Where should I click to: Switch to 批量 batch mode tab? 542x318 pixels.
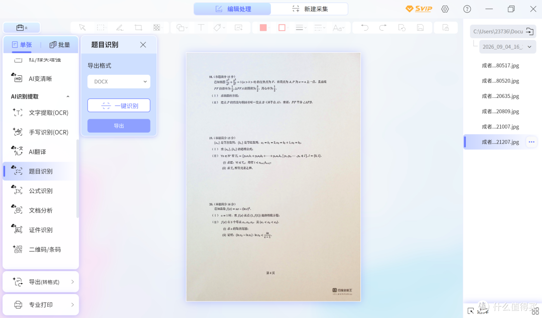(60, 45)
